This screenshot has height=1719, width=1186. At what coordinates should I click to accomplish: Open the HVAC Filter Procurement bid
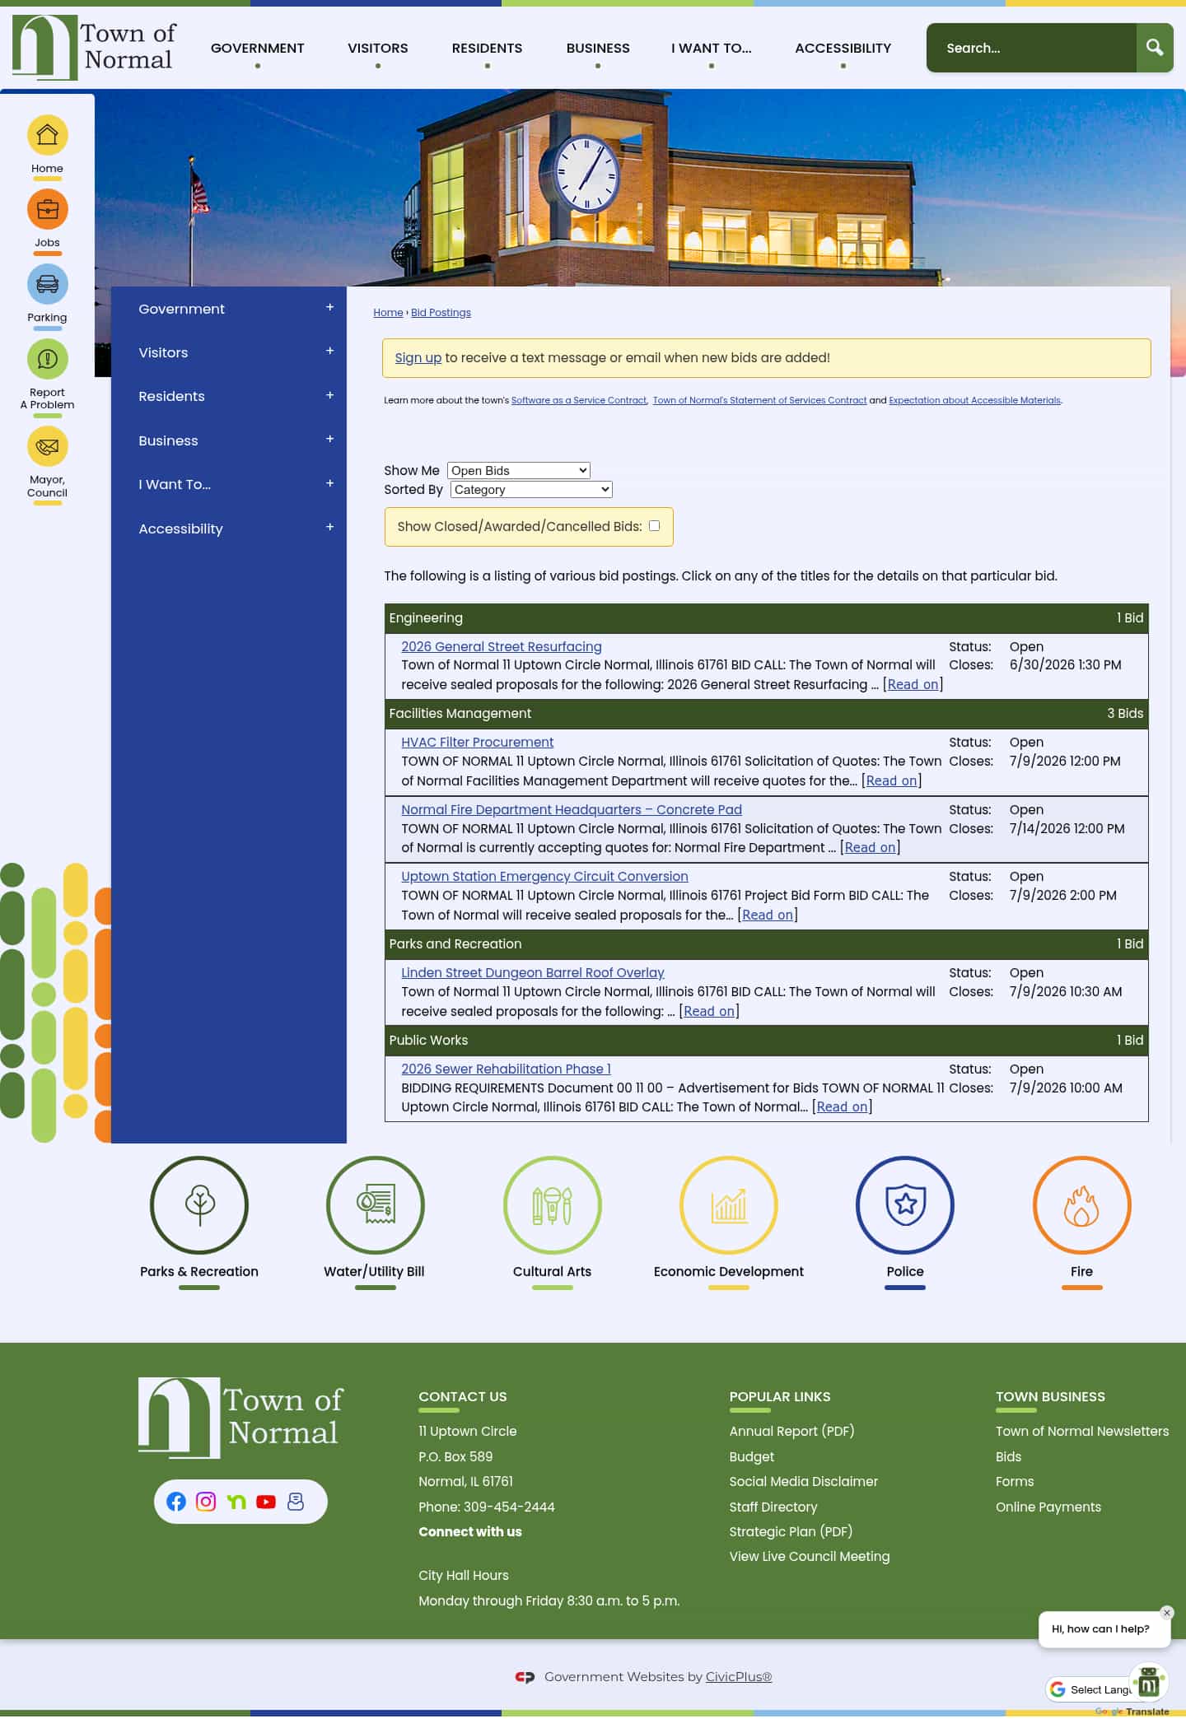click(x=477, y=743)
